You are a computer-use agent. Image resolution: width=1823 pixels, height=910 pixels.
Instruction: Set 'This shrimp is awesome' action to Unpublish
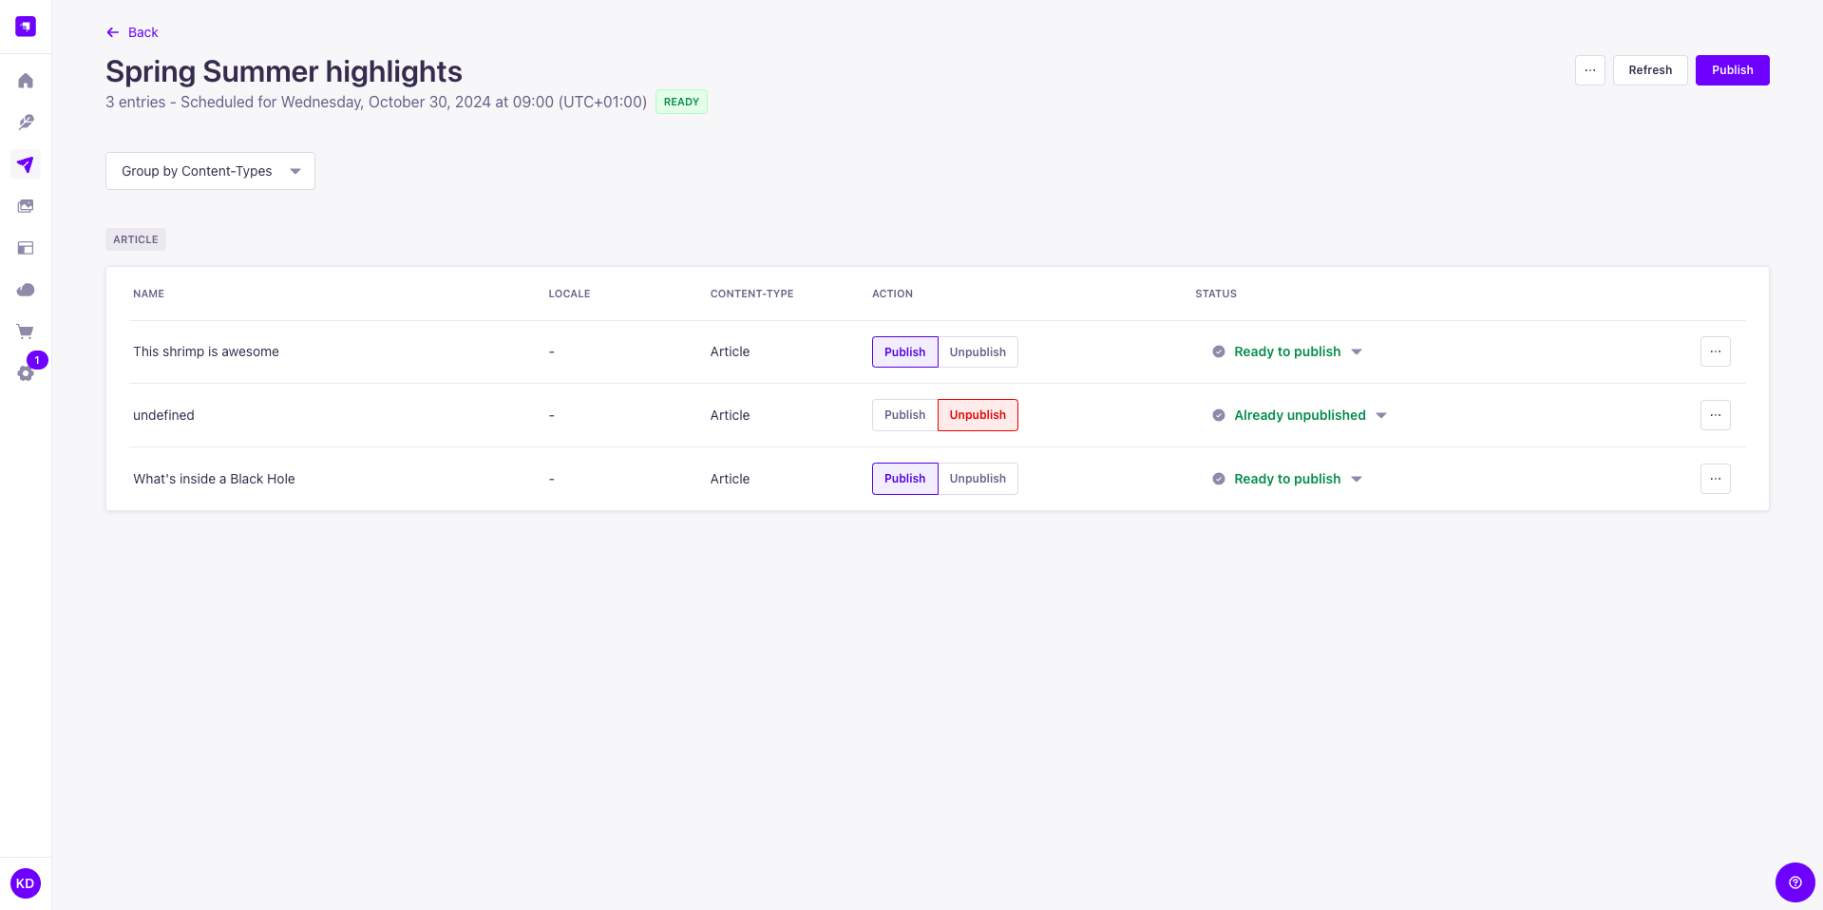point(977,352)
